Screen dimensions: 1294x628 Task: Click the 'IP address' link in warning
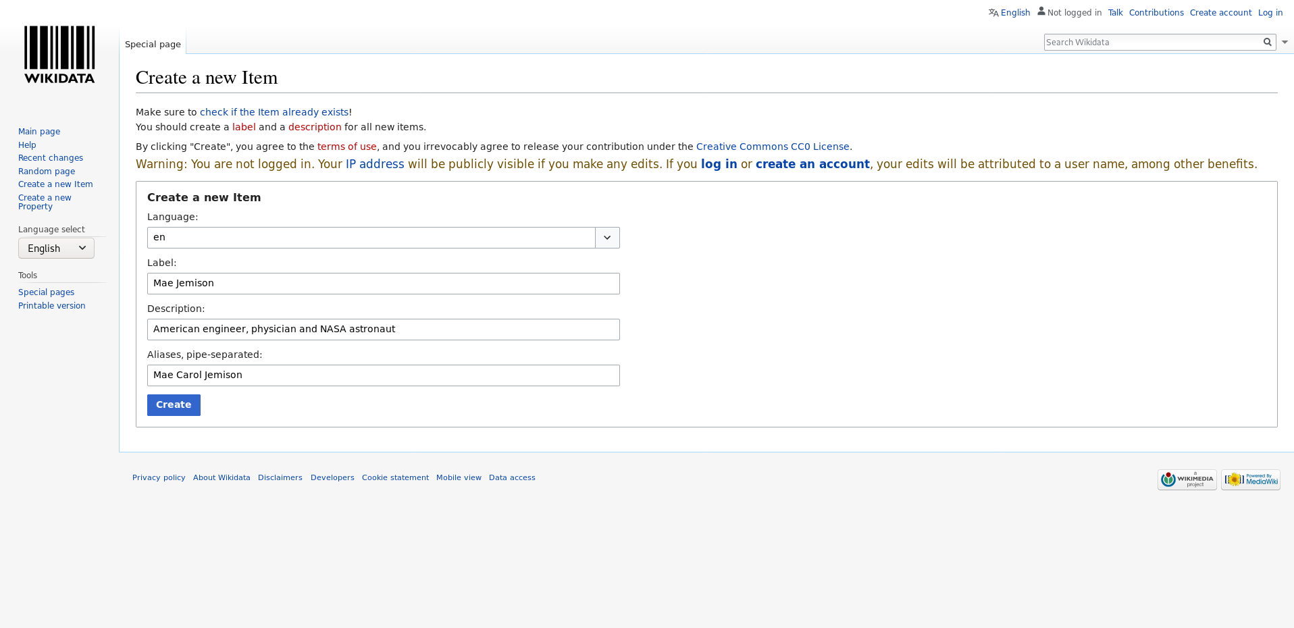(375, 164)
